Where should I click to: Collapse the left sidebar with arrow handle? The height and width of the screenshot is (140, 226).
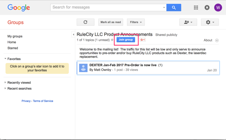[x=73, y=35]
